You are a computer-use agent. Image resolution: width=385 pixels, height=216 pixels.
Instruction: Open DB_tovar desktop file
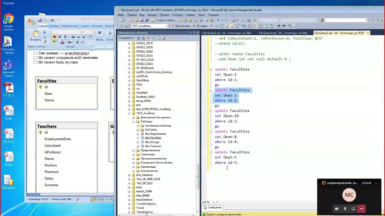[9, 136]
